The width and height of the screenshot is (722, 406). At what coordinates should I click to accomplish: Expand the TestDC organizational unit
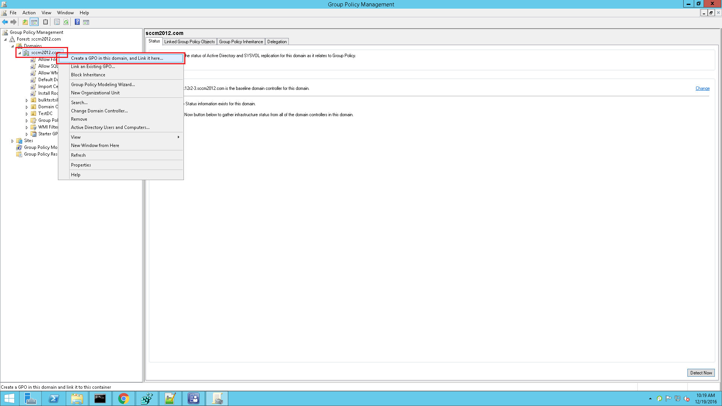[x=26, y=113]
